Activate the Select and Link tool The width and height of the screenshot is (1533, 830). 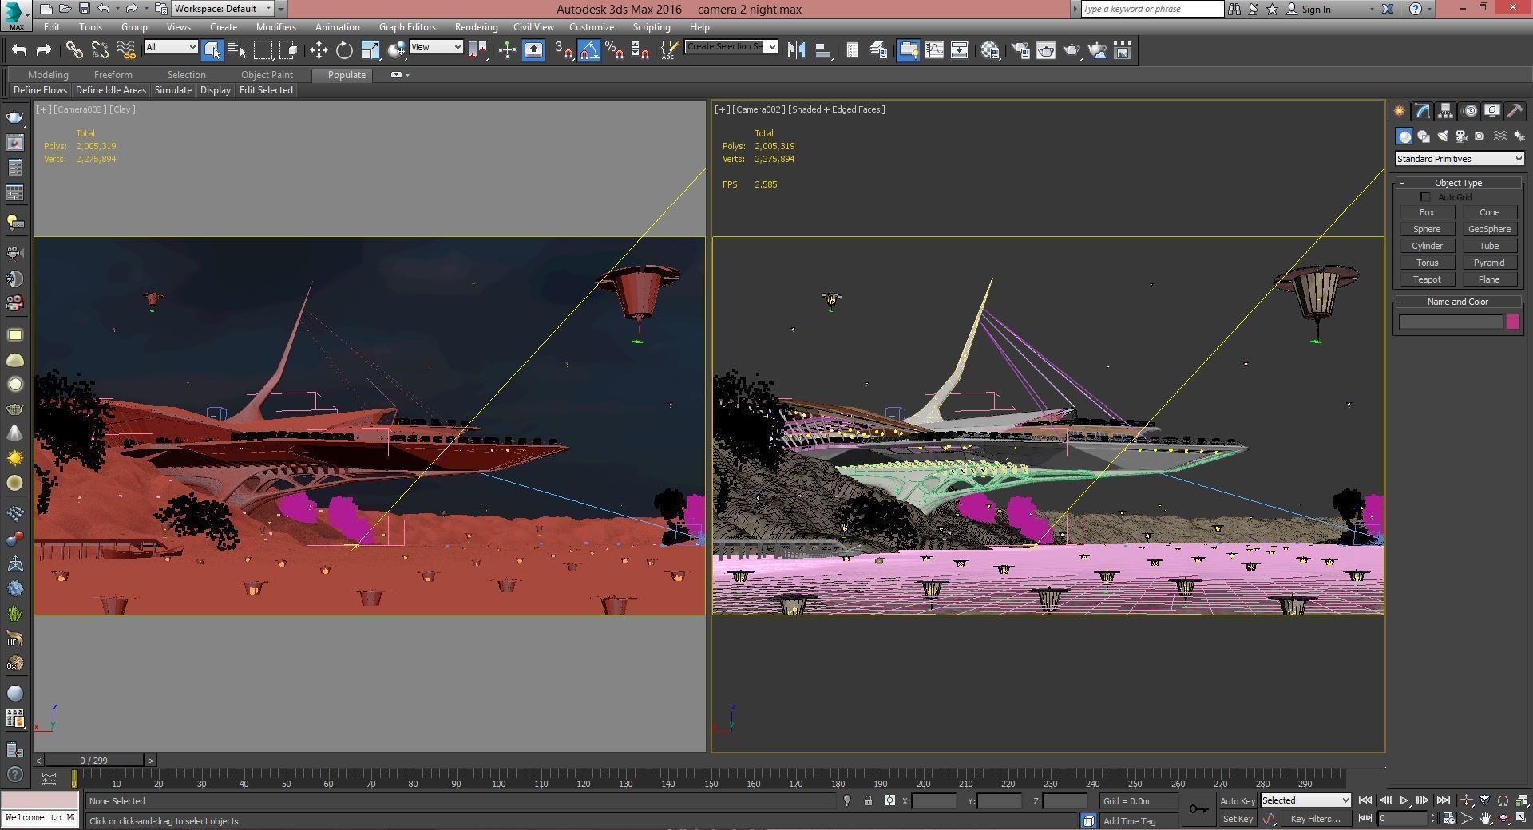(74, 50)
